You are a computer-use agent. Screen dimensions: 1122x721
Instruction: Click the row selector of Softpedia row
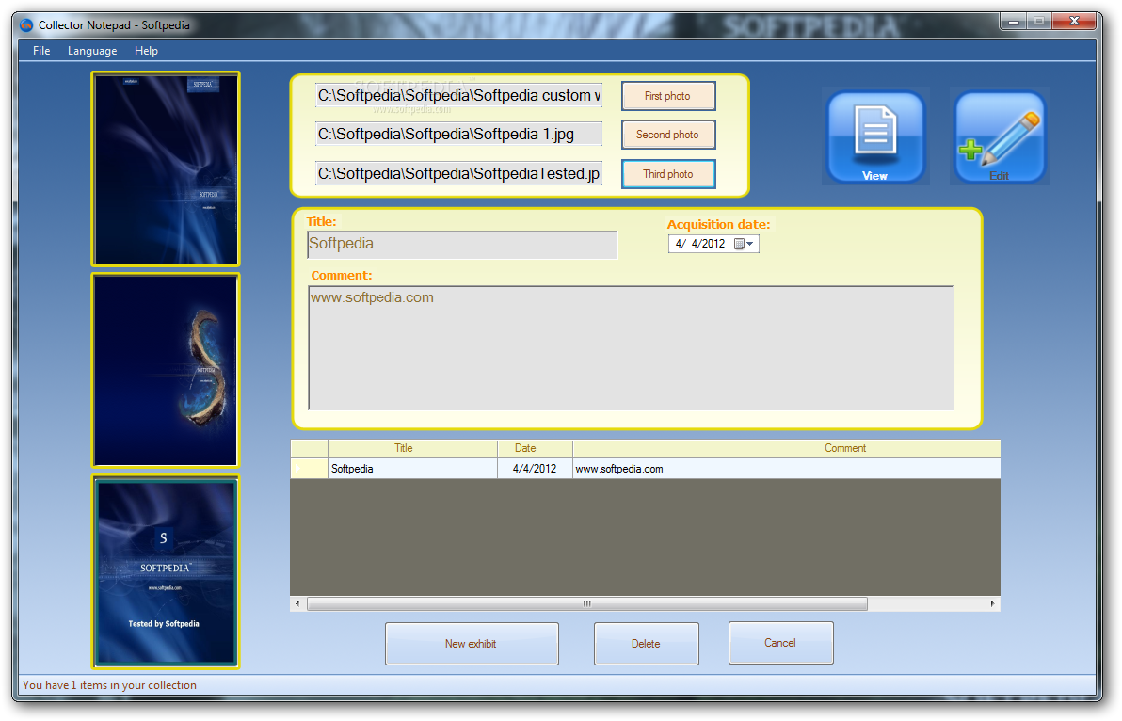click(x=309, y=469)
